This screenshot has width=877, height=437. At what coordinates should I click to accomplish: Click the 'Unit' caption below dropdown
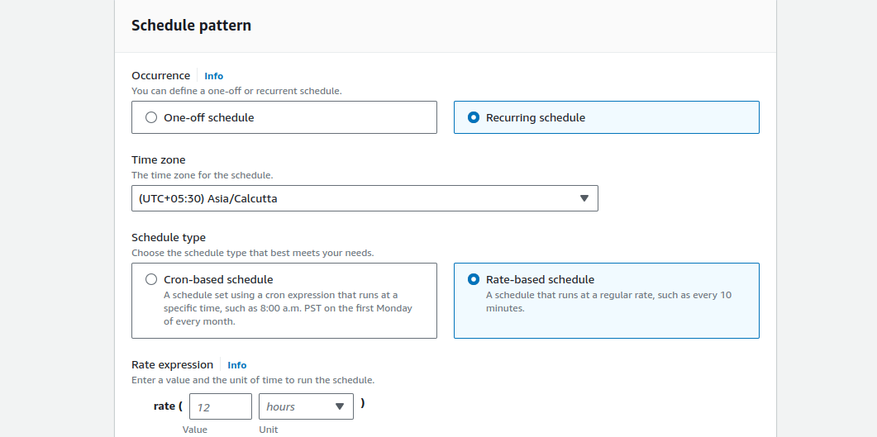268,430
